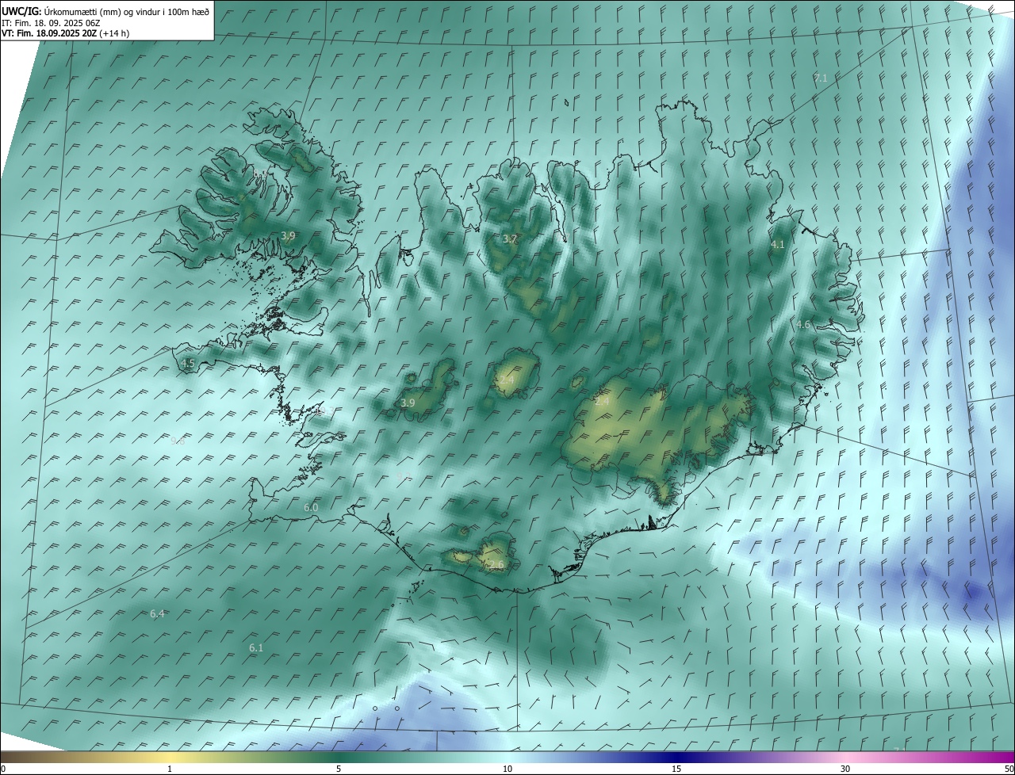Click the 2.6 value label
The height and width of the screenshot is (775, 1015).
(x=496, y=565)
